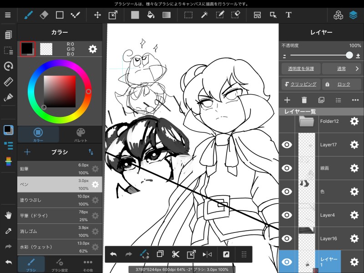Decrease opacity with minus button
This screenshot has height=273, width=364.
pos(285,56)
